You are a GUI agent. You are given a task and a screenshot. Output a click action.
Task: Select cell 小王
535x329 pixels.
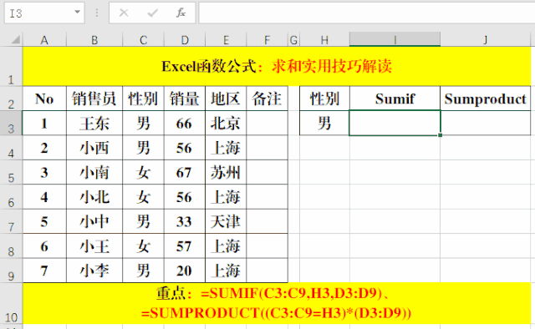94,245
